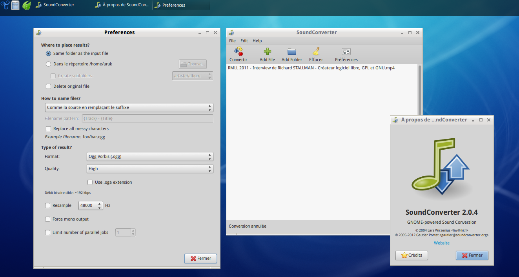Open Préférences from the toolbar icon
This screenshot has width=519, height=277.
(346, 52)
